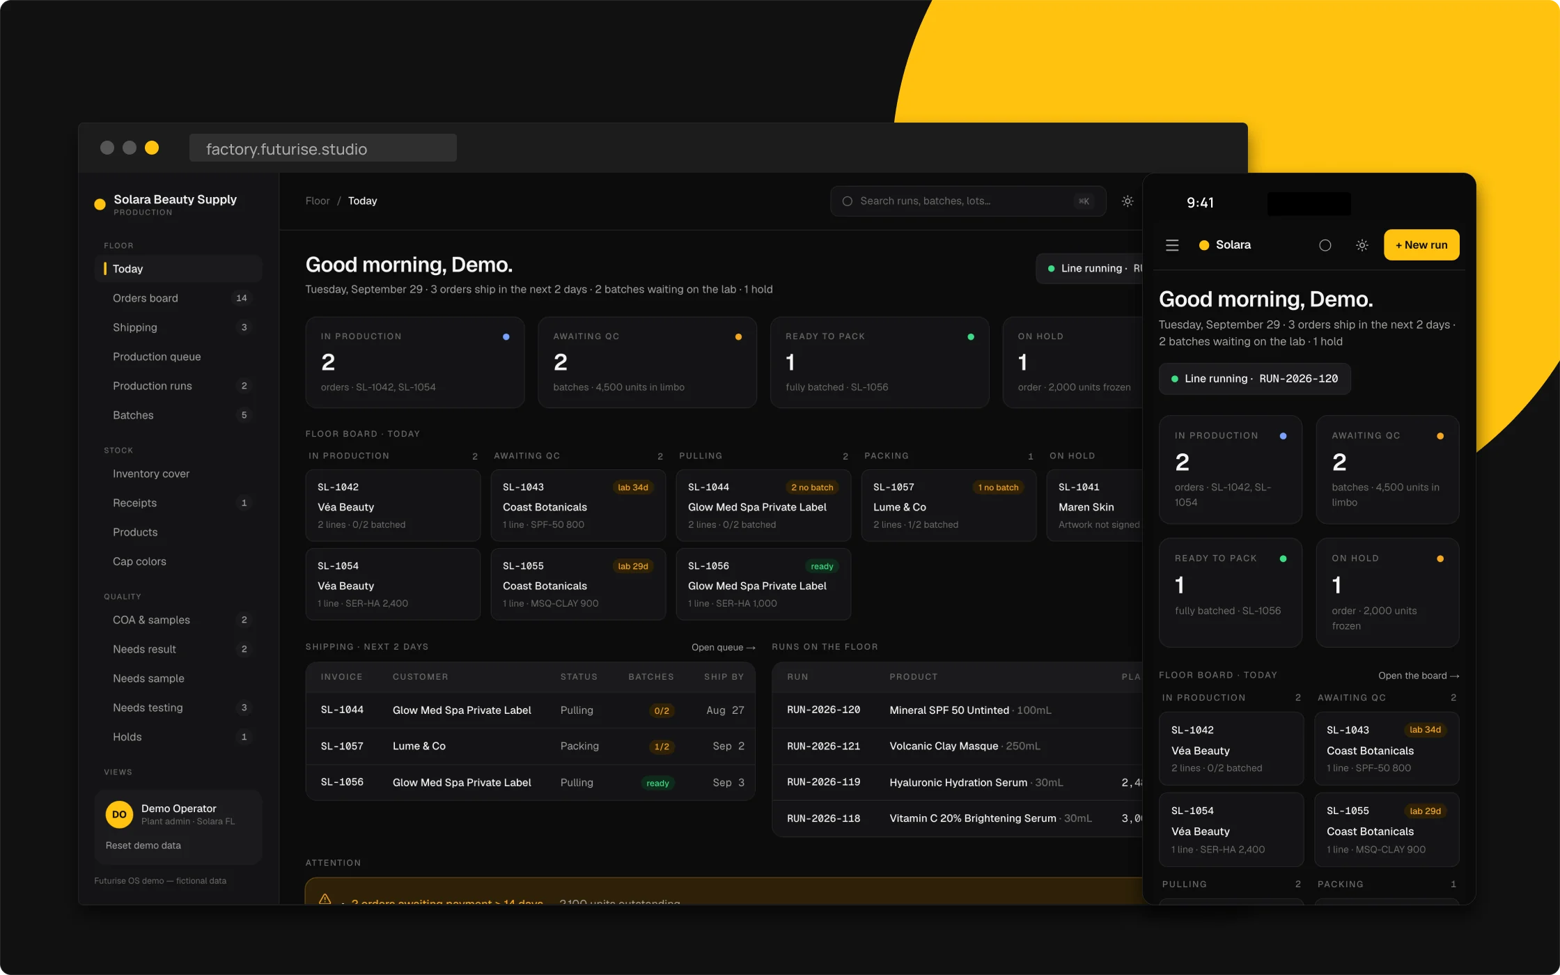Click the DO avatar of Demo Operator
1560x975 pixels.
119,814
